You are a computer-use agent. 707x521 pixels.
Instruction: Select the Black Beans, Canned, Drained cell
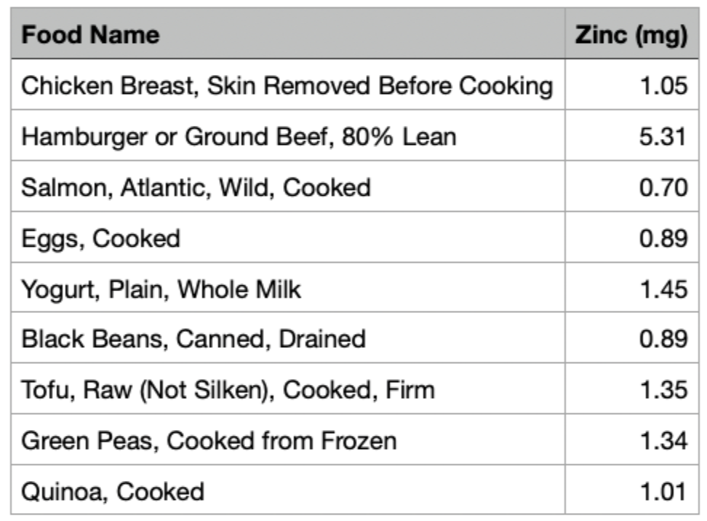coord(287,338)
